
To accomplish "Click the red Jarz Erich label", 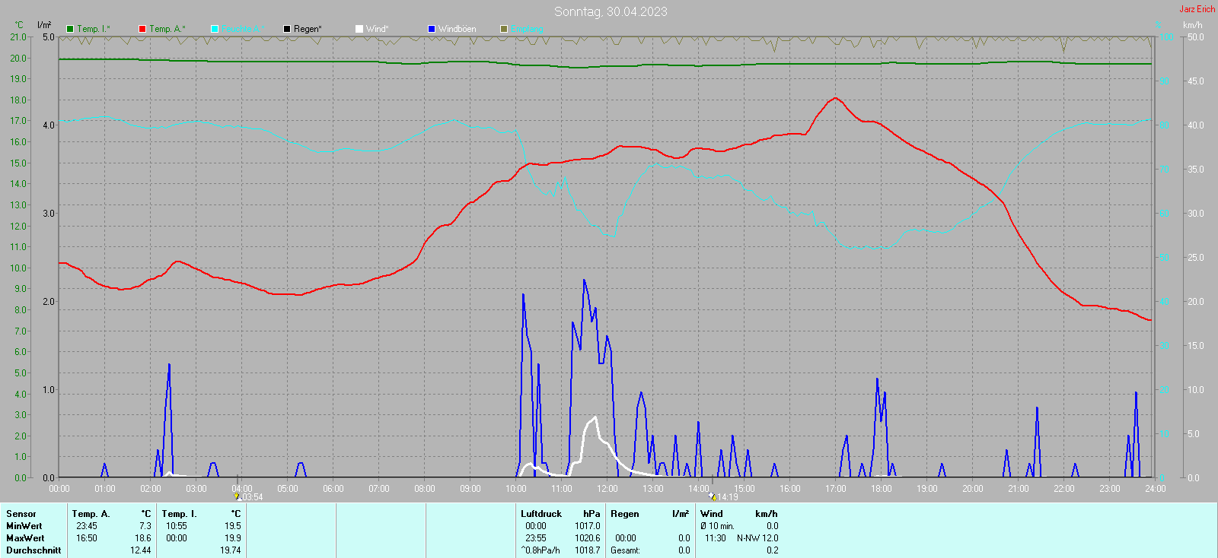I will [1197, 9].
